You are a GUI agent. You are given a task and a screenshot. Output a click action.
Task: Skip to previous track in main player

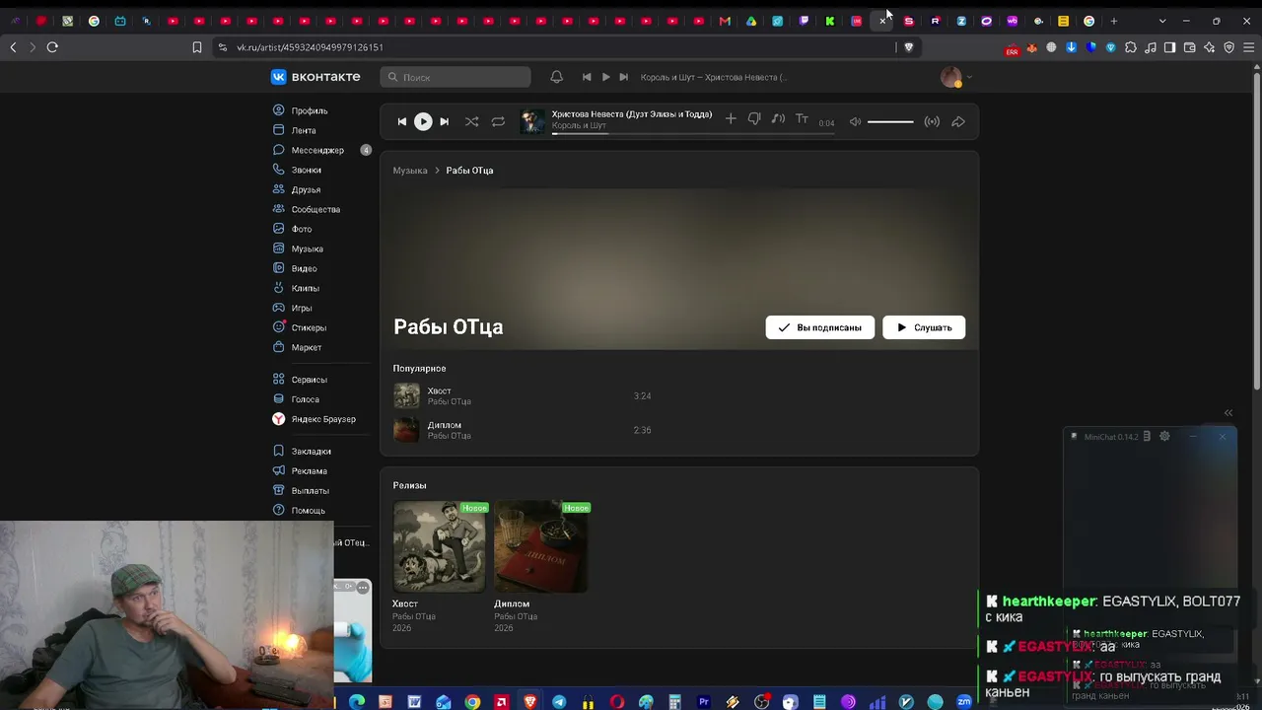[402, 121]
